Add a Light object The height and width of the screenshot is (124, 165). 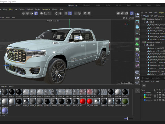[x=137, y=82]
